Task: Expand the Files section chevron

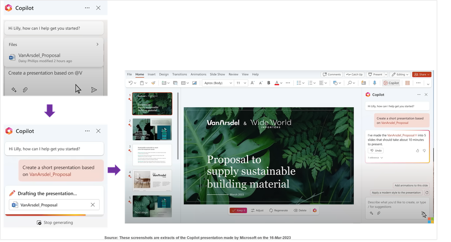Action: tap(97, 44)
